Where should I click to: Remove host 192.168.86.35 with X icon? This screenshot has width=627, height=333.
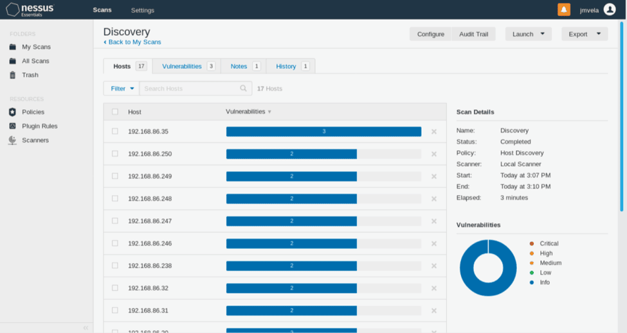pyautogui.click(x=434, y=132)
